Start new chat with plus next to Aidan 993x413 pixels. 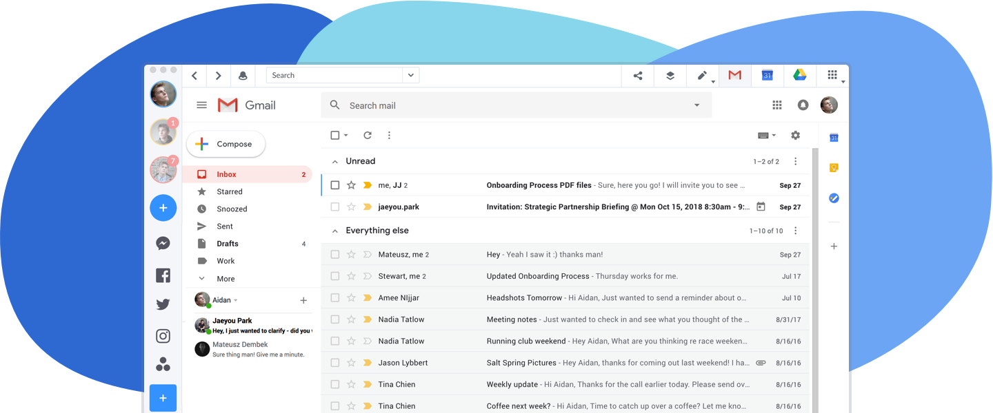tap(303, 300)
